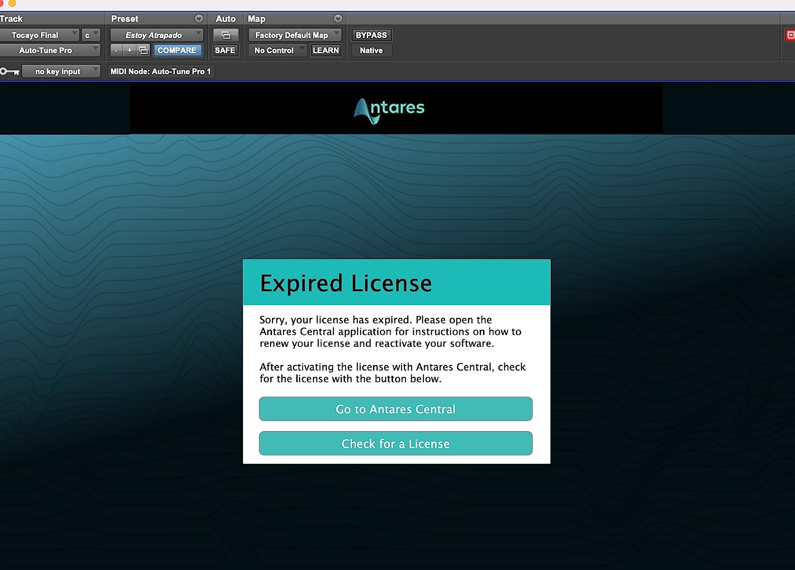Open the Auto-Tune Pro plug-in selector
This screenshot has width=795, height=570.
coord(50,50)
